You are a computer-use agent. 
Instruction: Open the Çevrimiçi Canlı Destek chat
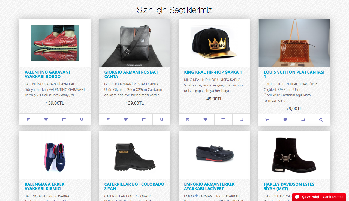pos(319,197)
